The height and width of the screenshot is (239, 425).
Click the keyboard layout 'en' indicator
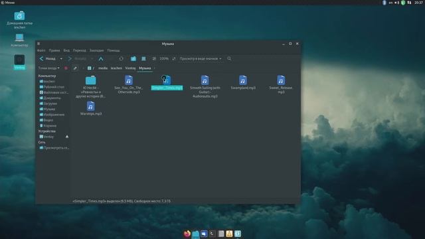[390, 3]
